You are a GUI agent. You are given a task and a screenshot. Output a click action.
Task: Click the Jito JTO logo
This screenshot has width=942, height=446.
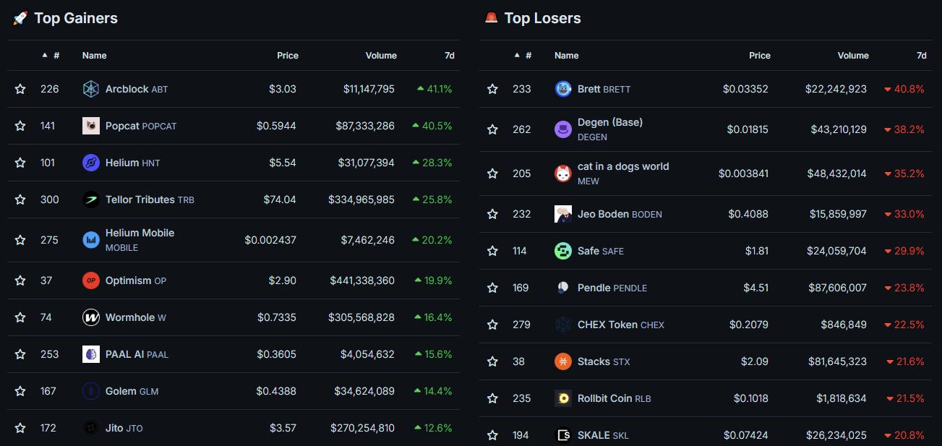90,427
